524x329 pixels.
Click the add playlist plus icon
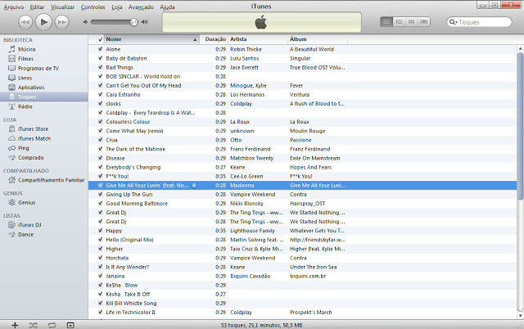(14, 325)
